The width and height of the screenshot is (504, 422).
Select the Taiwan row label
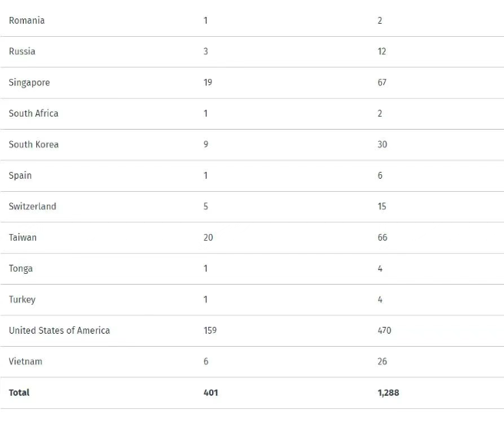pyautogui.click(x=23, y=238)
